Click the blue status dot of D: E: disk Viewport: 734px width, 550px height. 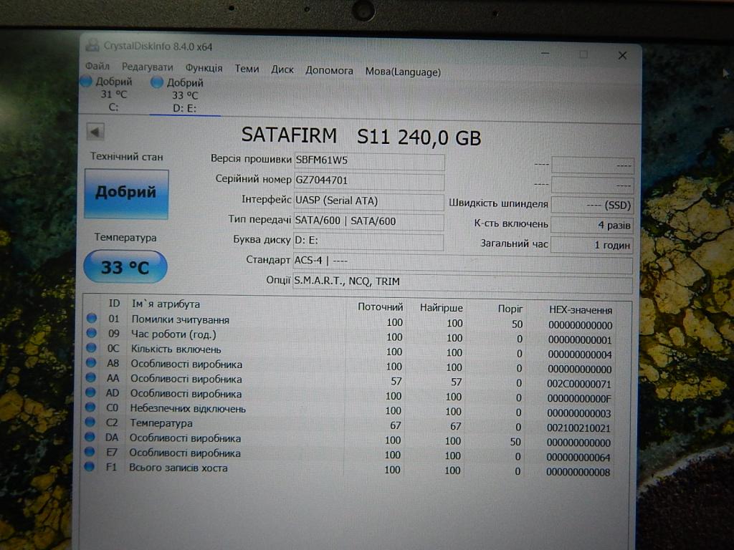click(x=157, y=82)
